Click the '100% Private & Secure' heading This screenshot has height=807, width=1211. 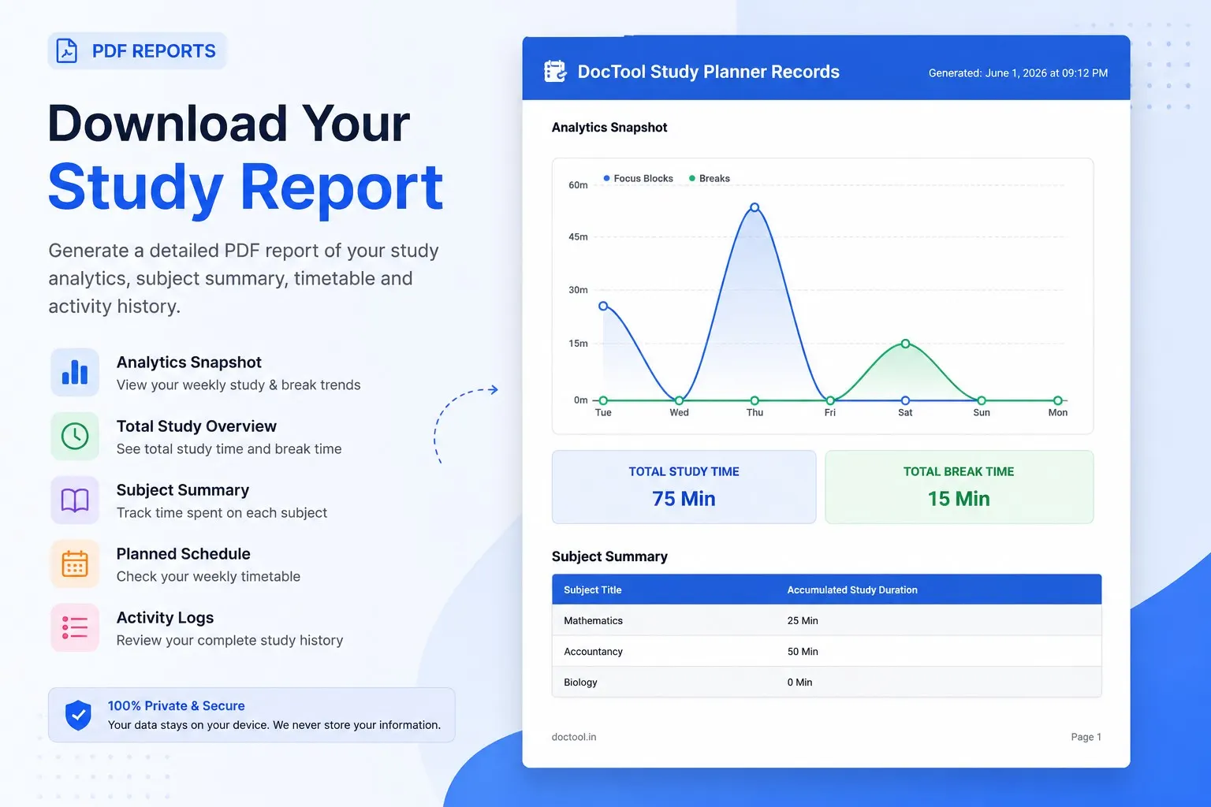(x=177, y=706)
